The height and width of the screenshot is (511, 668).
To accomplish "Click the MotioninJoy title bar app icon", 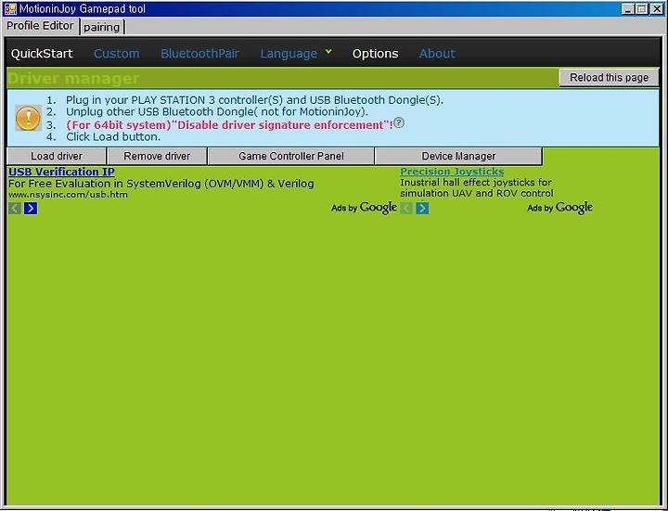I will 10,8.
